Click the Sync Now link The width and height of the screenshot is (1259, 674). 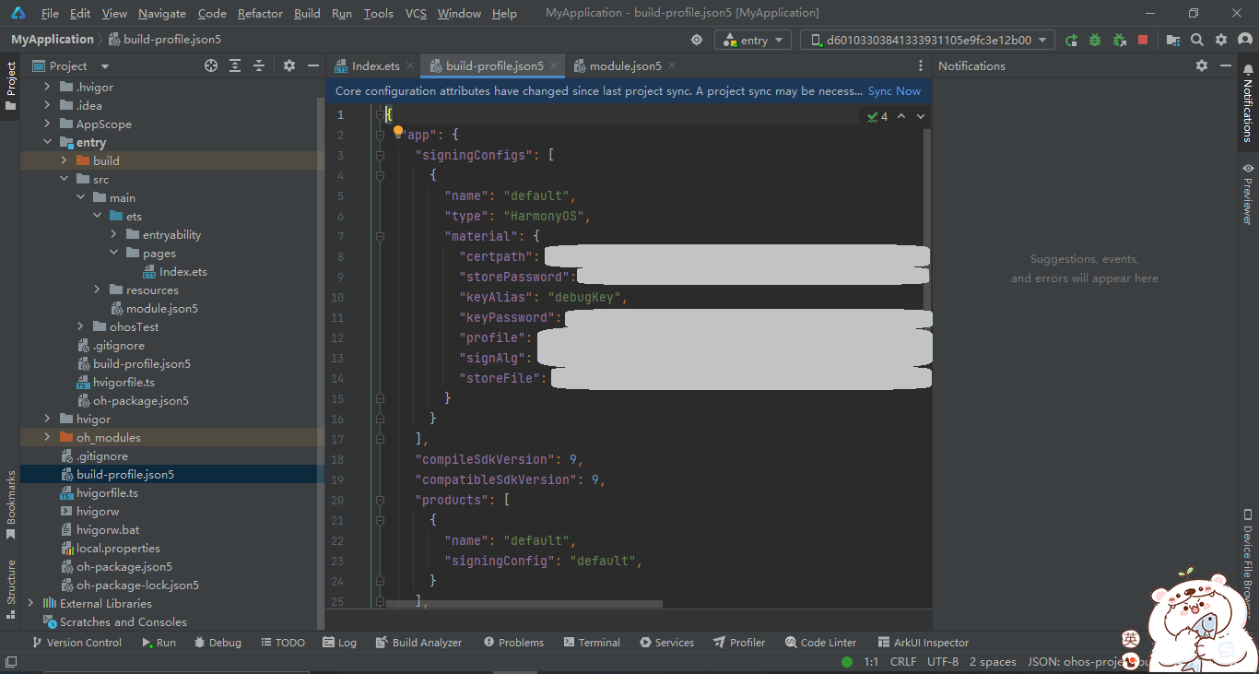pos(894,91)
